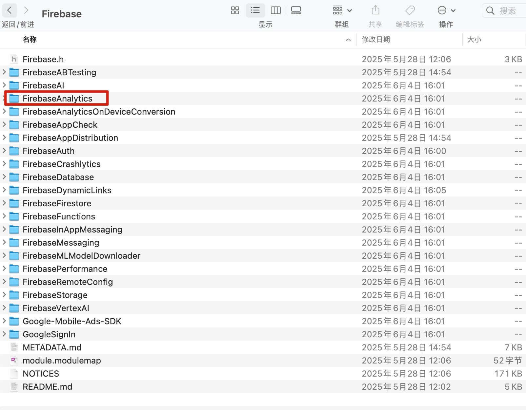
Task: Click FirebaseDynamicLinks date 16:05
Action: tap(404, 190)
